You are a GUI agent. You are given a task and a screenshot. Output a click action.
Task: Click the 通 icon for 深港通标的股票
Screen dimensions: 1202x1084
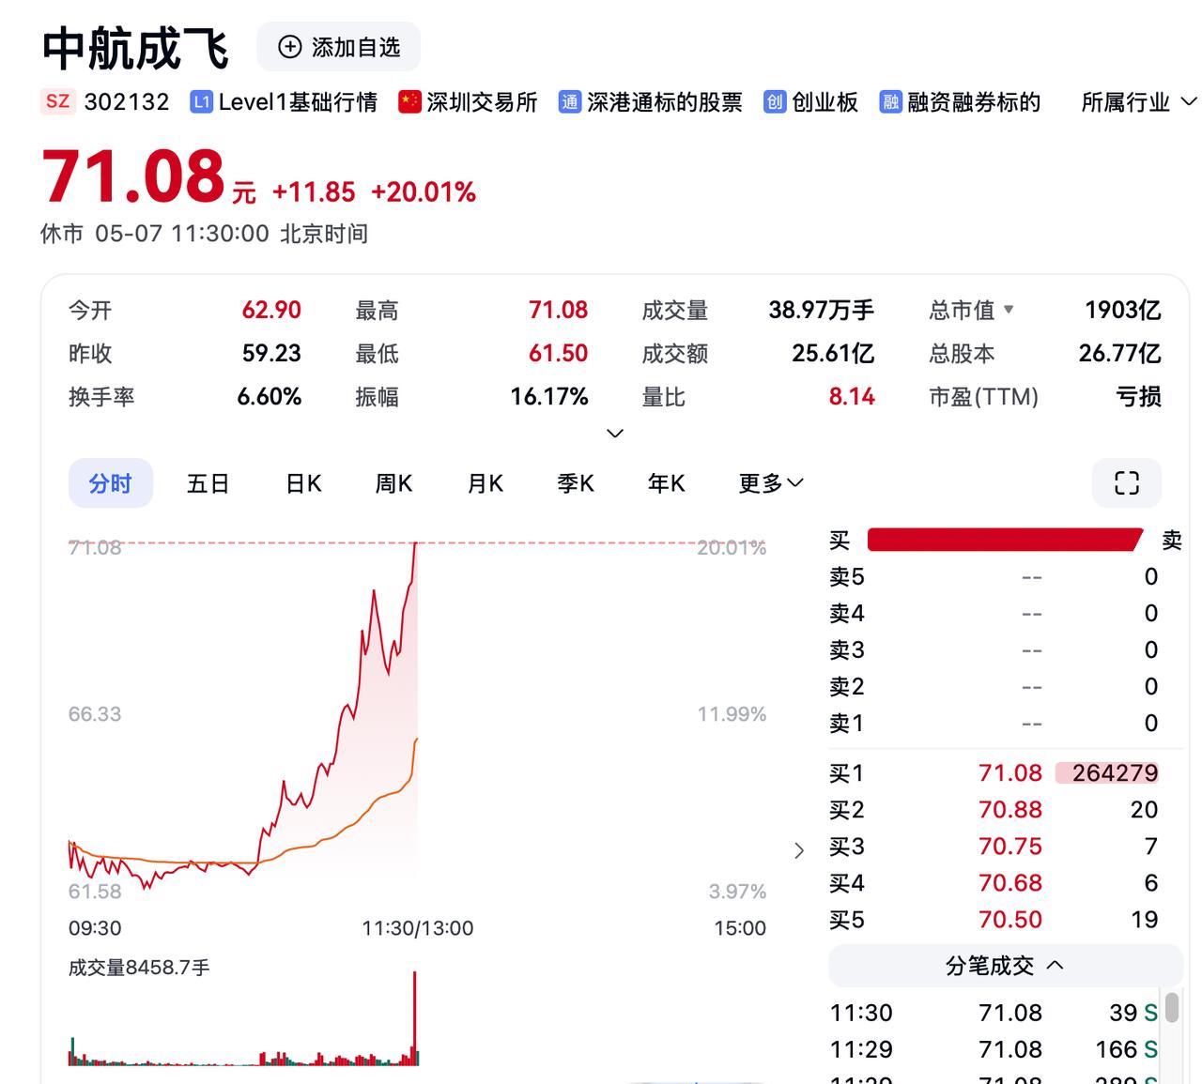(569, 102)
